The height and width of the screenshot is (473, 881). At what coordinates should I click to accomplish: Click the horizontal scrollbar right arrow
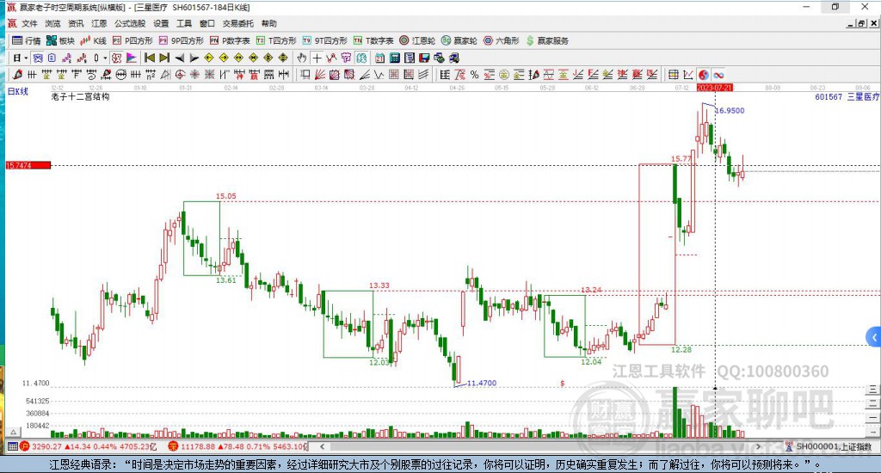(758, 446)
